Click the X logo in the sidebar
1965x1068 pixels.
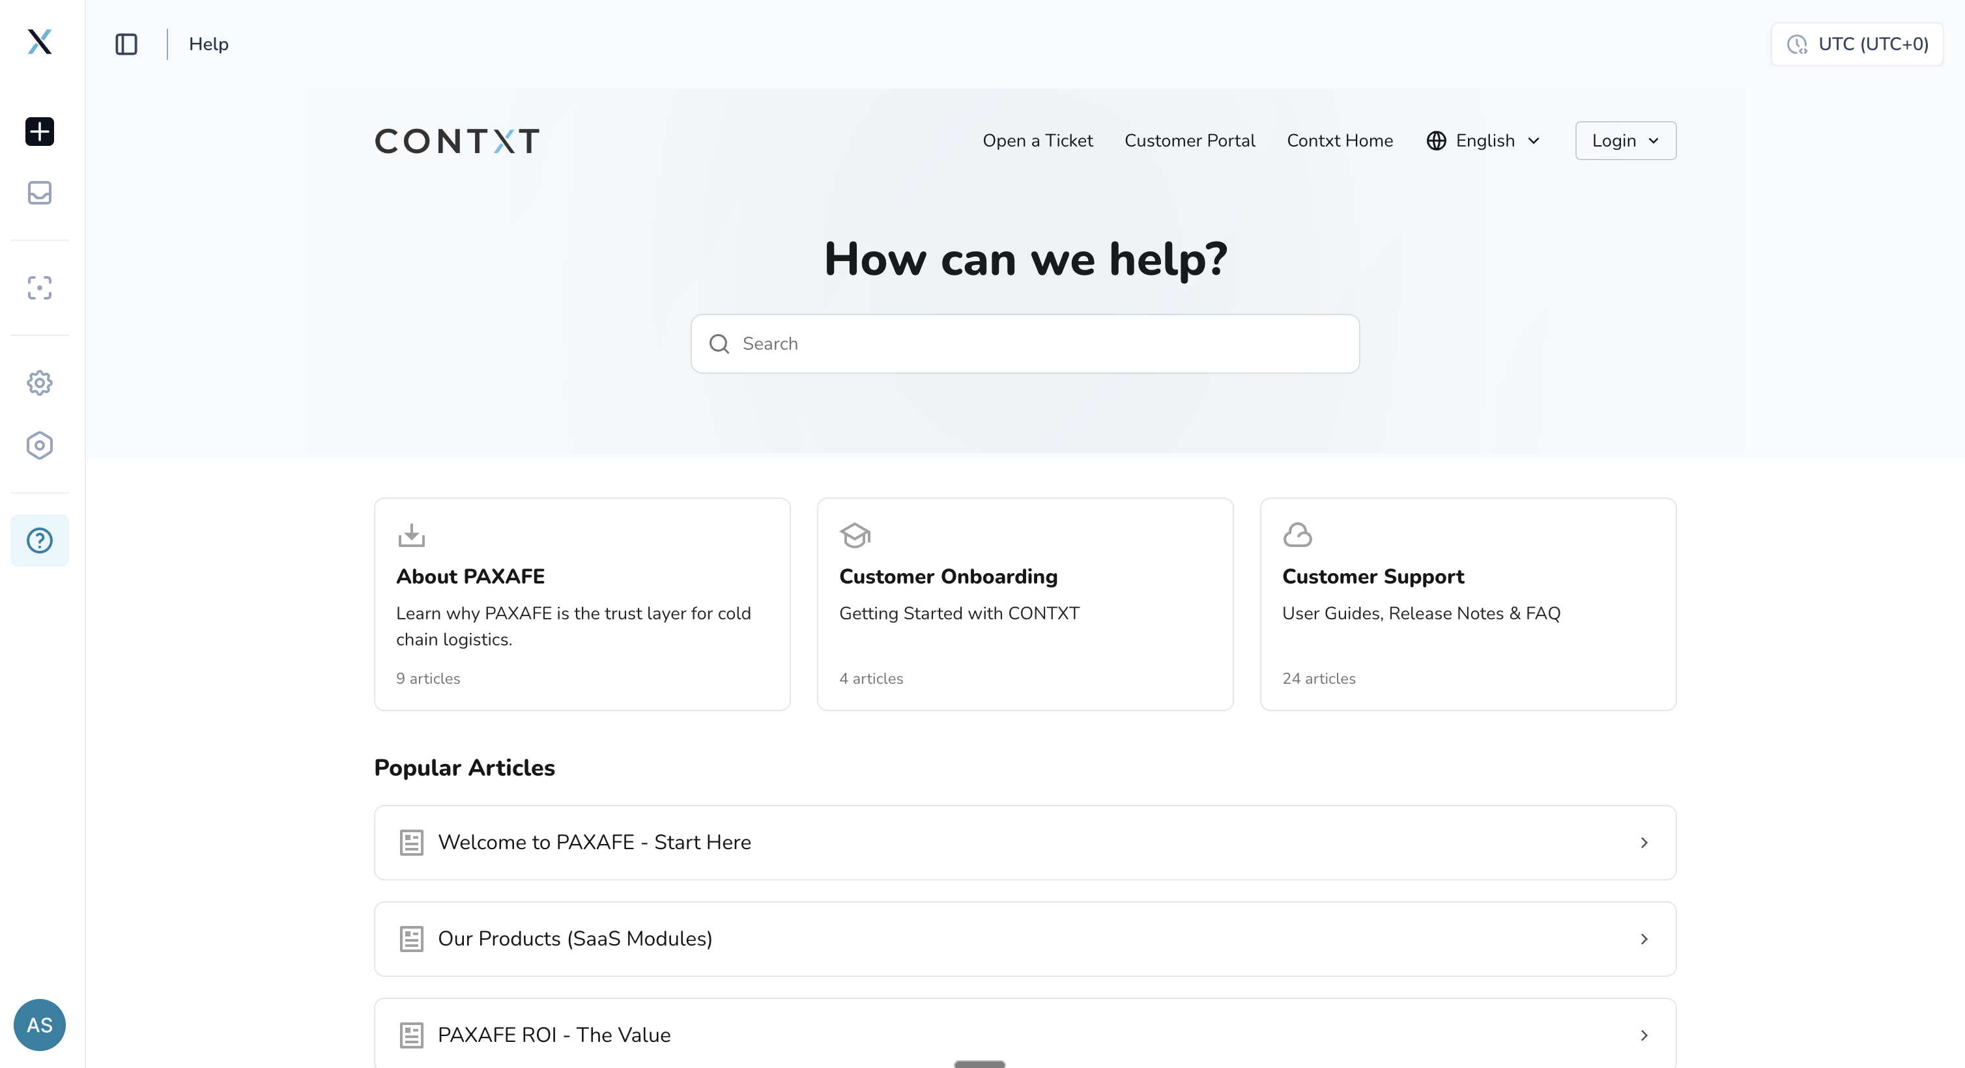[40, 42]
